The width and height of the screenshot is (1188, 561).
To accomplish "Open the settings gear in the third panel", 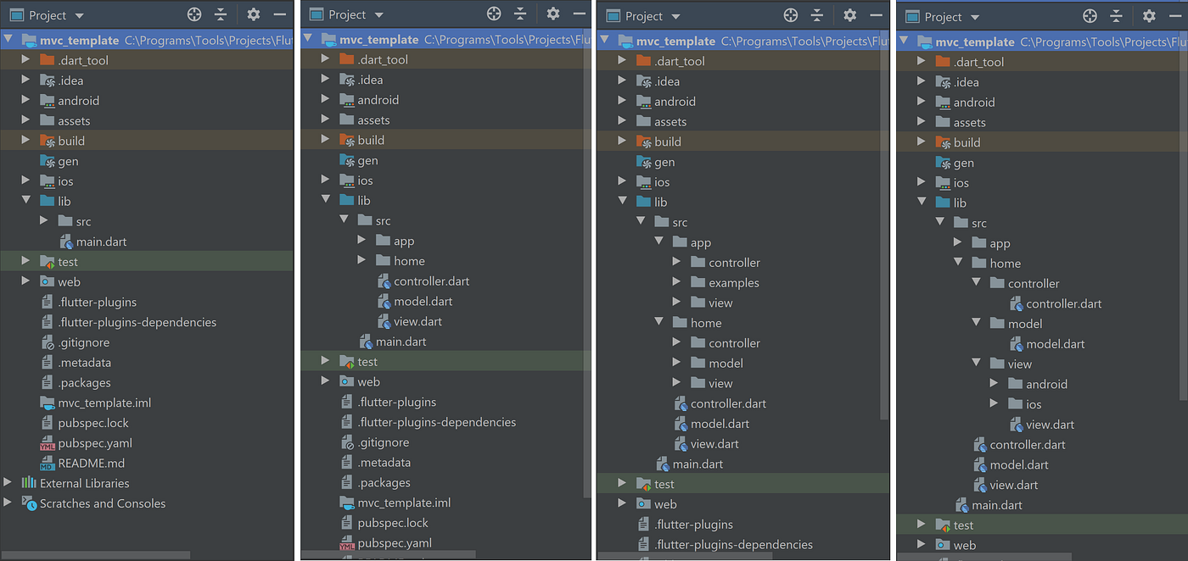I will [849, 15].
